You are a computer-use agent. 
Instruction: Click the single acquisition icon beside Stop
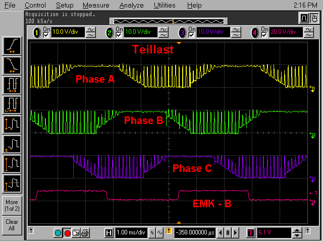click(76, 233)
